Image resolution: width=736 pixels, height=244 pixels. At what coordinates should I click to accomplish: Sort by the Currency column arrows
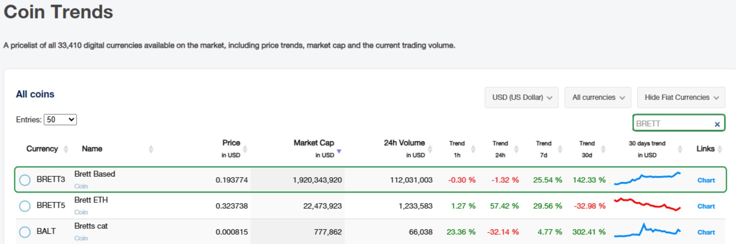66,149
